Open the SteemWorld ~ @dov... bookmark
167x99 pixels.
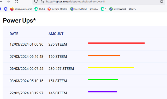(x=123, y=9)
